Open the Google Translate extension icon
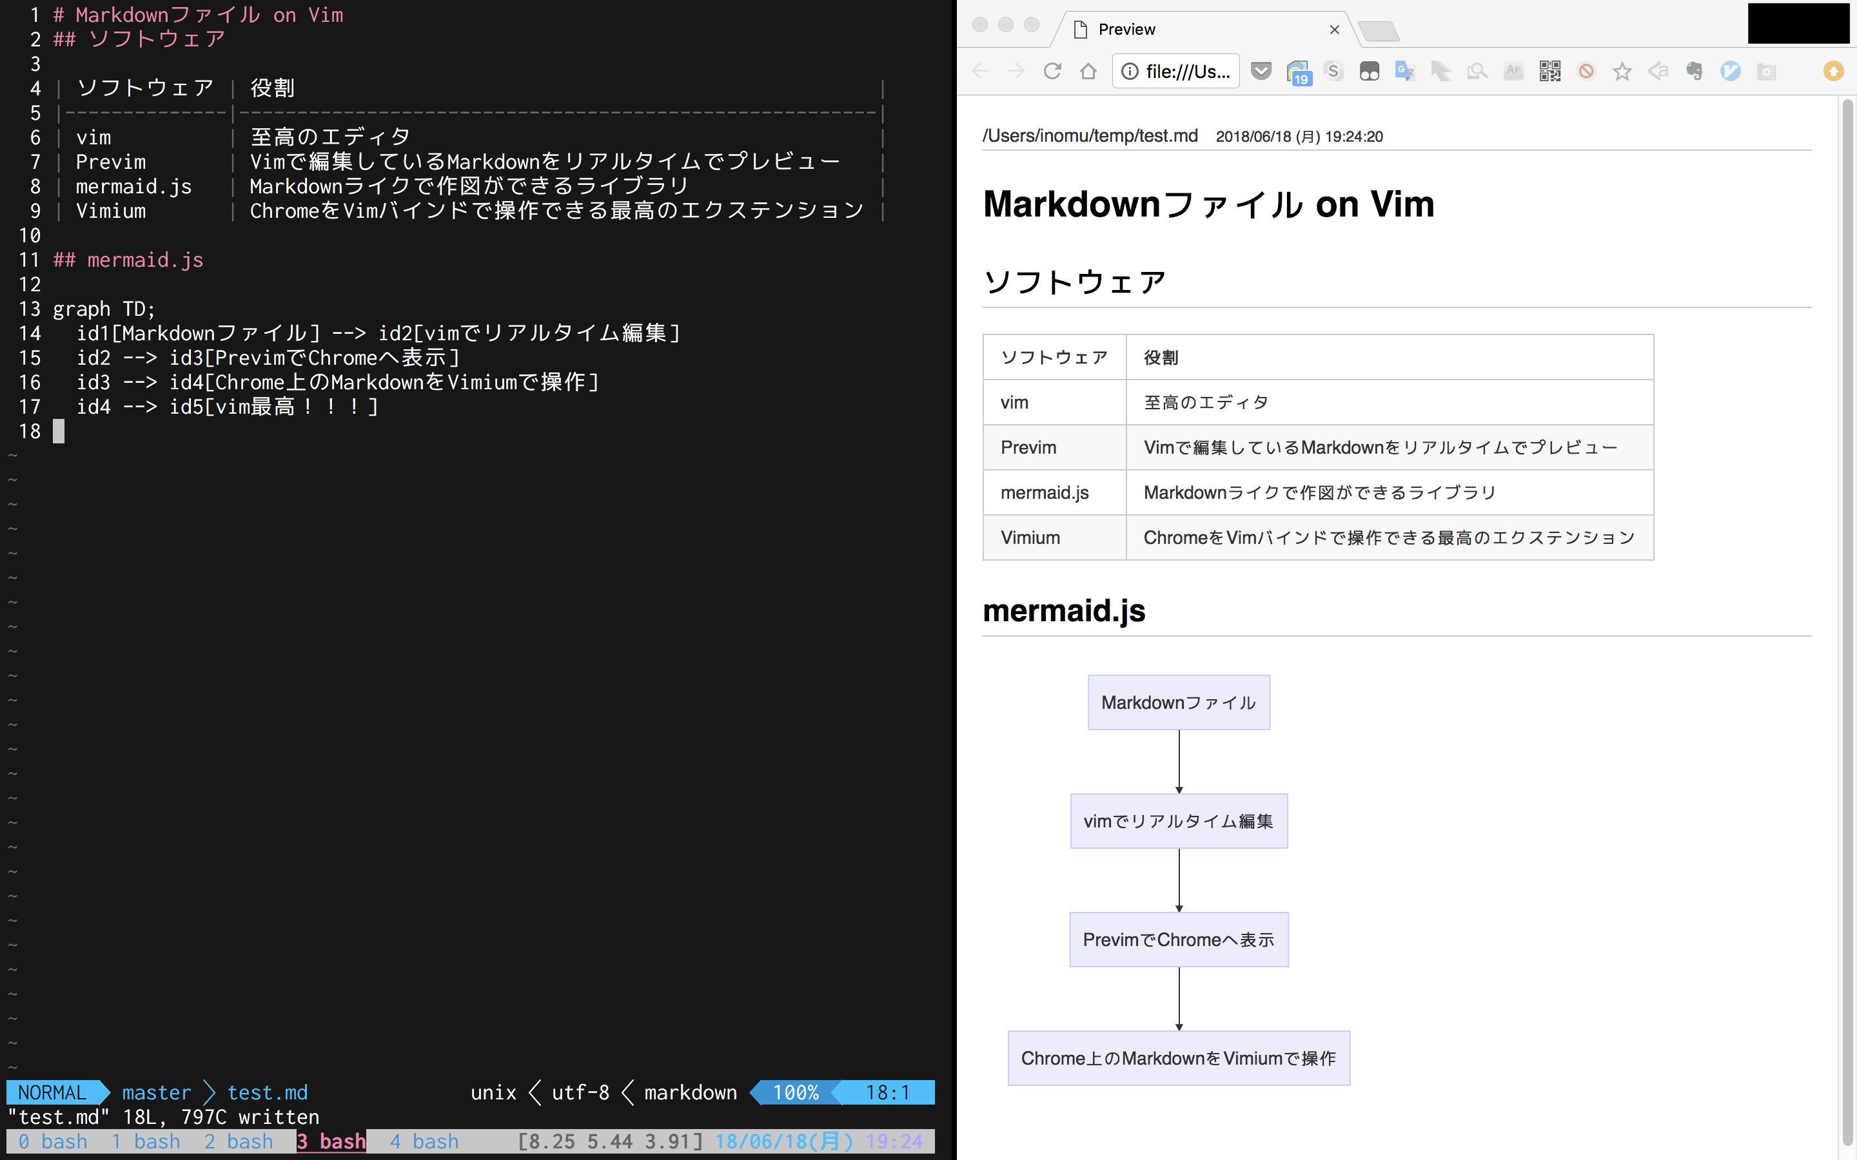This screenshot has height=1160, width=1857. 1405,71
